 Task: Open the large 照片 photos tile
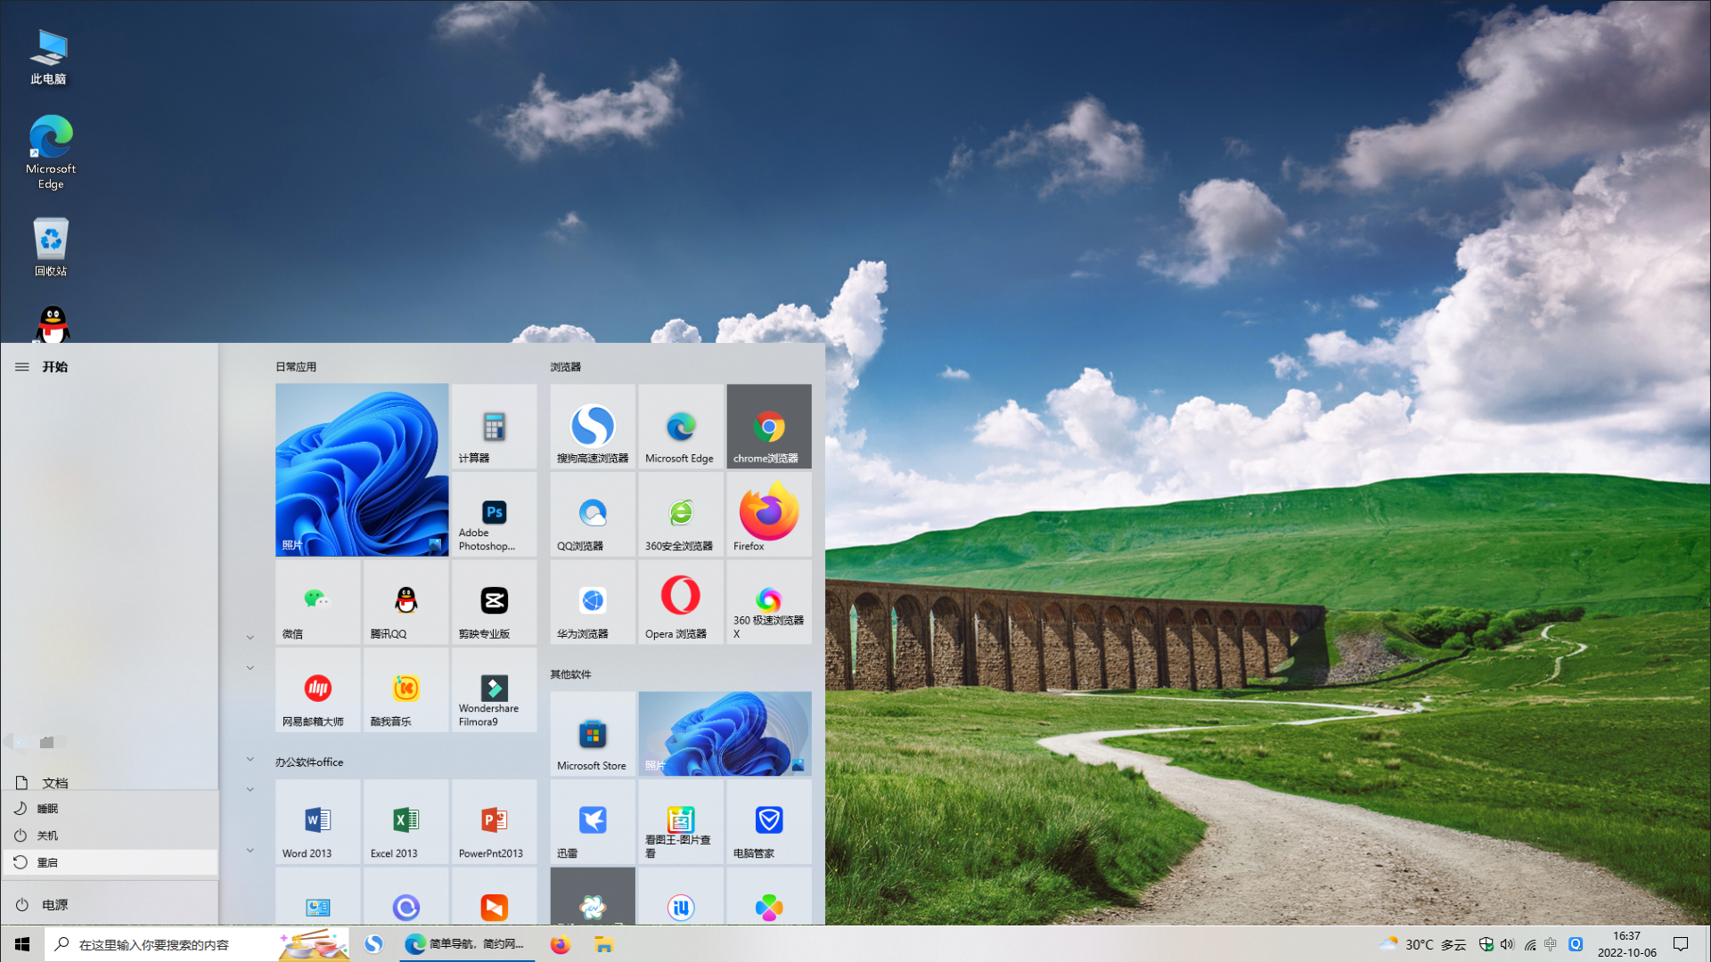[x=361, y=470]
